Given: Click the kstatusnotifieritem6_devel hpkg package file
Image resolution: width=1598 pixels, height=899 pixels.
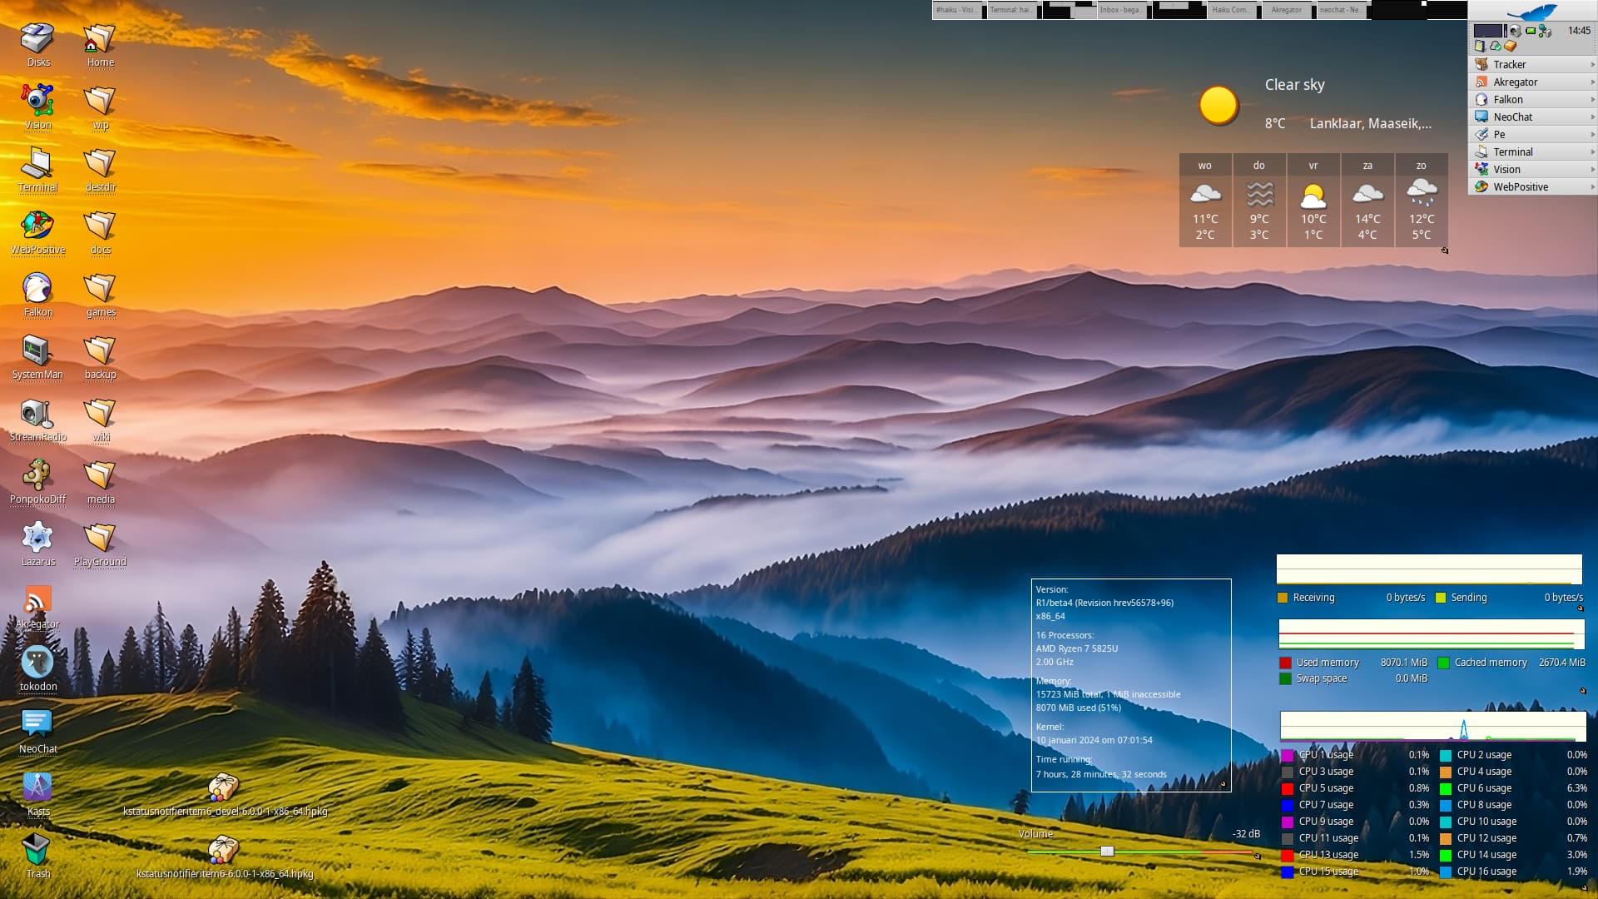Looking at the screenshot, I should tap(224, 788).
